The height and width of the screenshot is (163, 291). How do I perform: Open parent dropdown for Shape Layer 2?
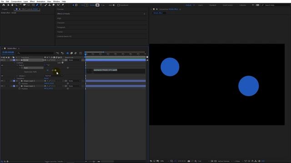point(75,81)
